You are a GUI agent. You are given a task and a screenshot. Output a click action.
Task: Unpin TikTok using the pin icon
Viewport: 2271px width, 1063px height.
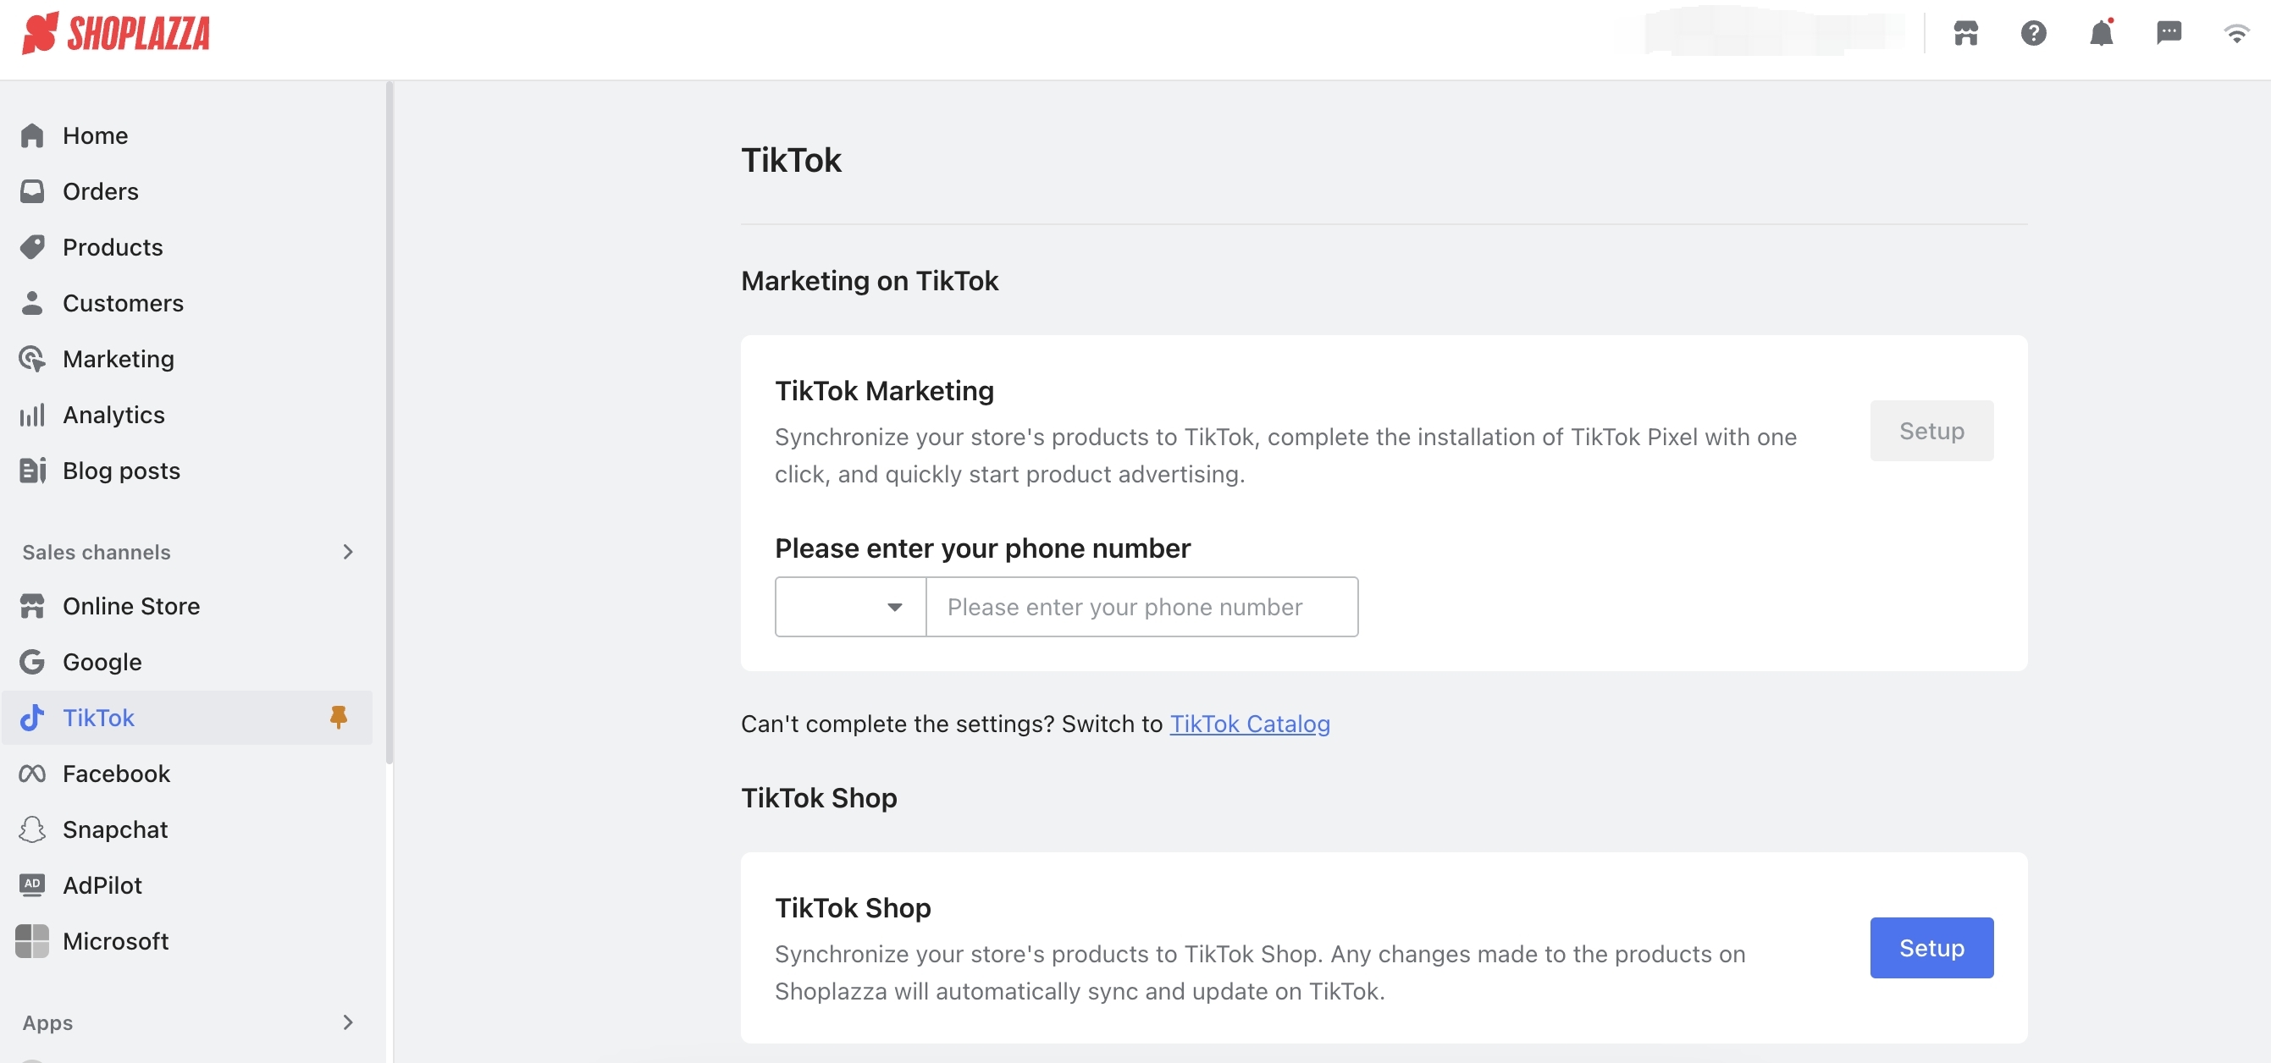[x=339, y=717]
